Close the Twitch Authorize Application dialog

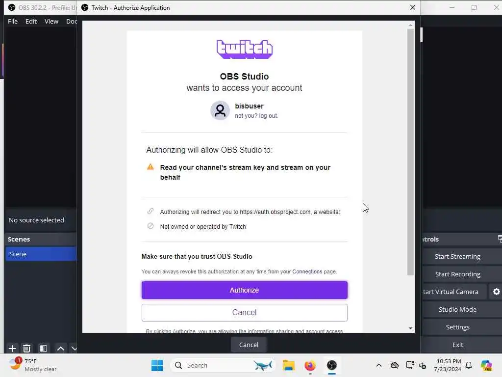(413, 7)
